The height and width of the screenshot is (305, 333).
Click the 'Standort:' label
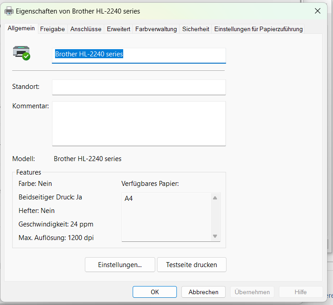pos(26,87)
